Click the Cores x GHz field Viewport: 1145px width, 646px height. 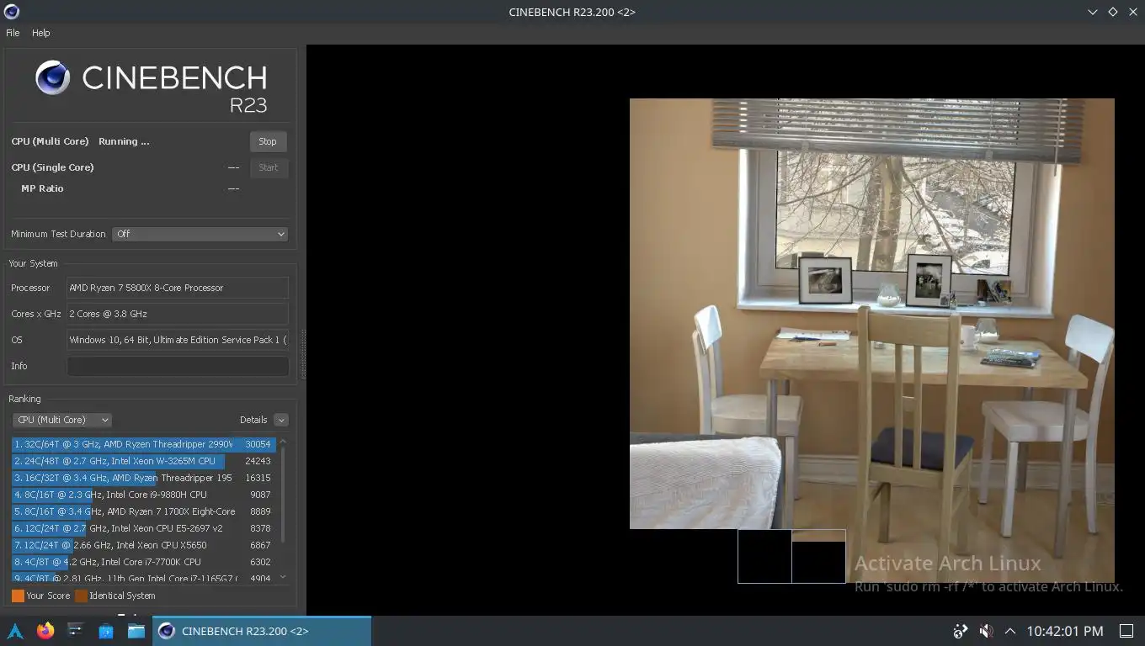178,314
